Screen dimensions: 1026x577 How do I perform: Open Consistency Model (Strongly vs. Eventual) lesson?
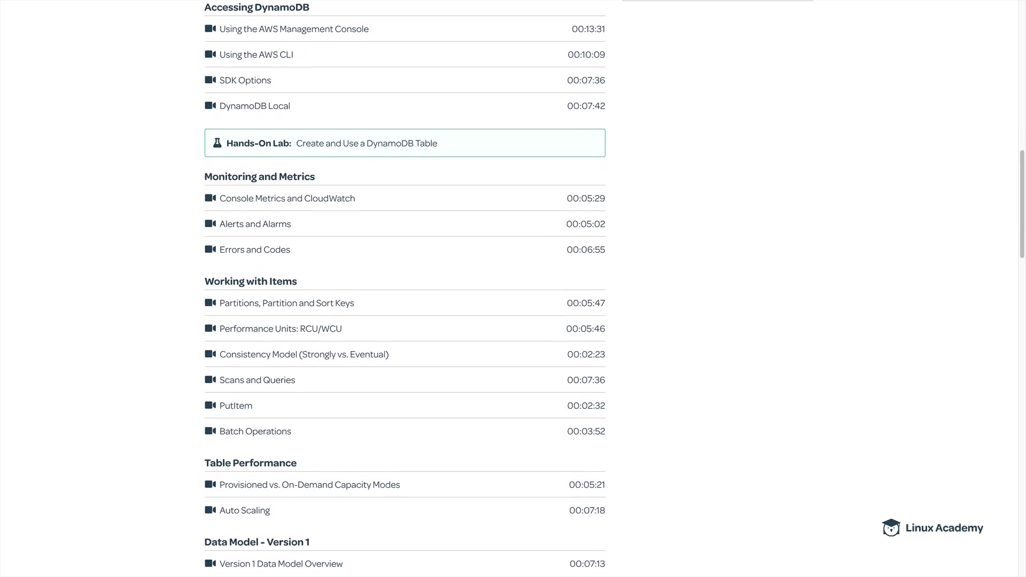click(304, 354)
